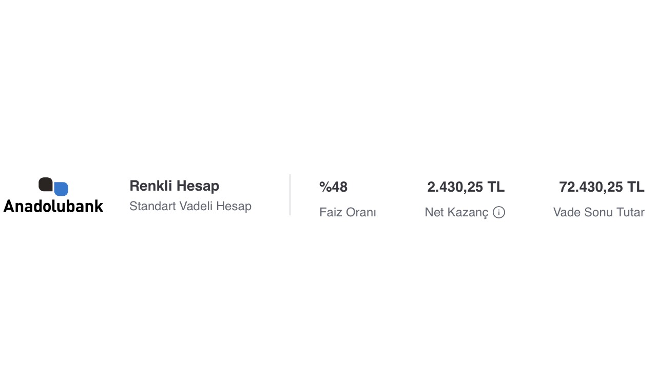Click the Anadolubank wordmark text
This screenshot has height=370, width=657.
[x=53, y=206]
